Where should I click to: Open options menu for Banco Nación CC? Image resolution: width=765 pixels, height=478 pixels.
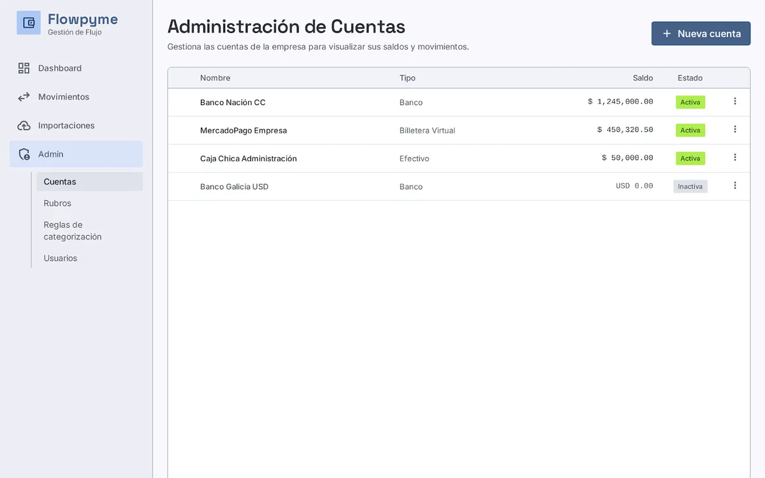coord(735,101)
